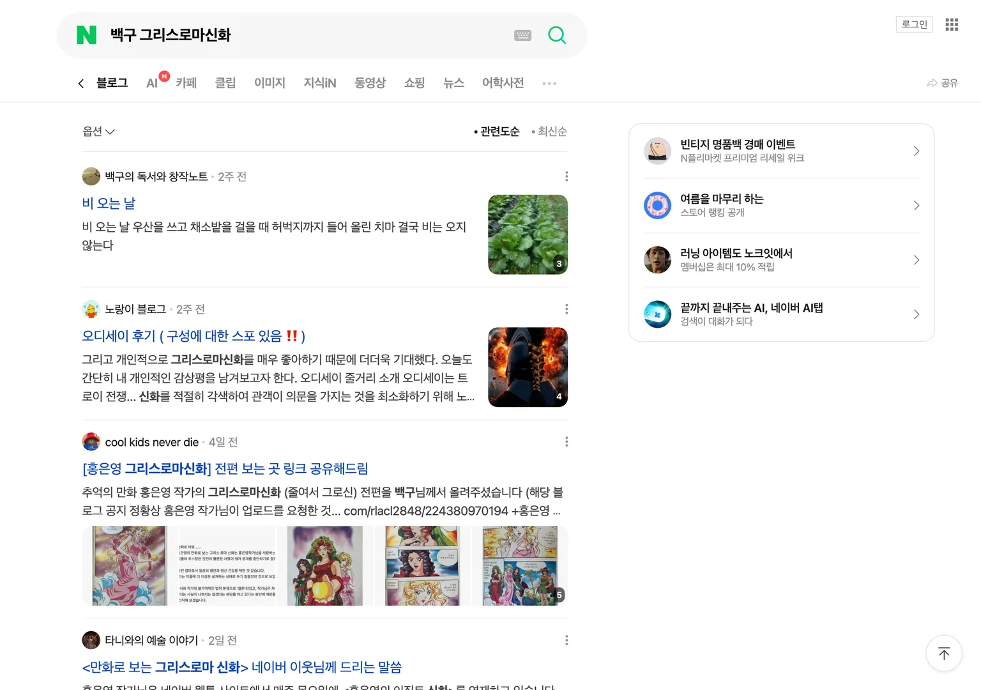Open chevron for 끝까지 끝내주는 AI 탭
Image resolution: width=981 pixels, height=690 pixels.
[x=916, y=314]
